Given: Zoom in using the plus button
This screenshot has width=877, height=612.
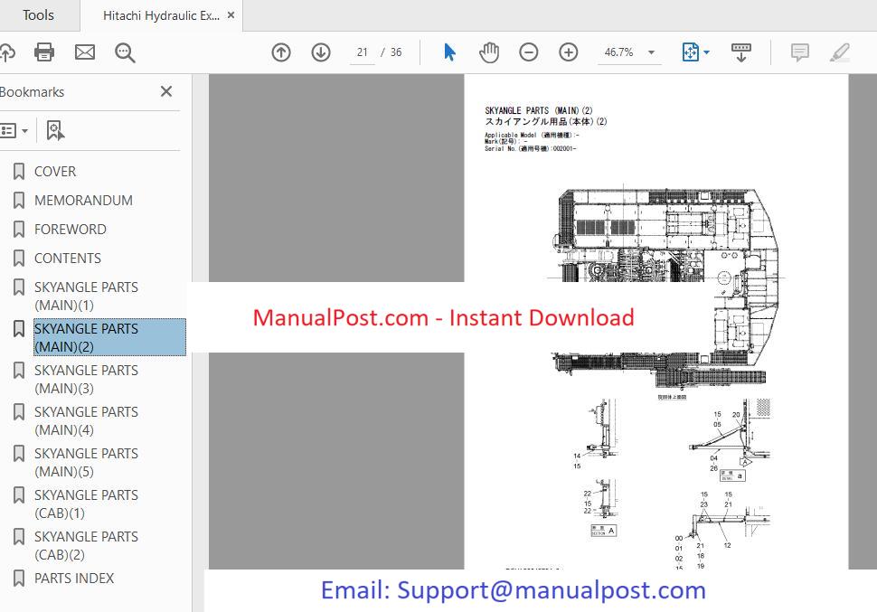Looking at the screenshot, I should (569, 52).
